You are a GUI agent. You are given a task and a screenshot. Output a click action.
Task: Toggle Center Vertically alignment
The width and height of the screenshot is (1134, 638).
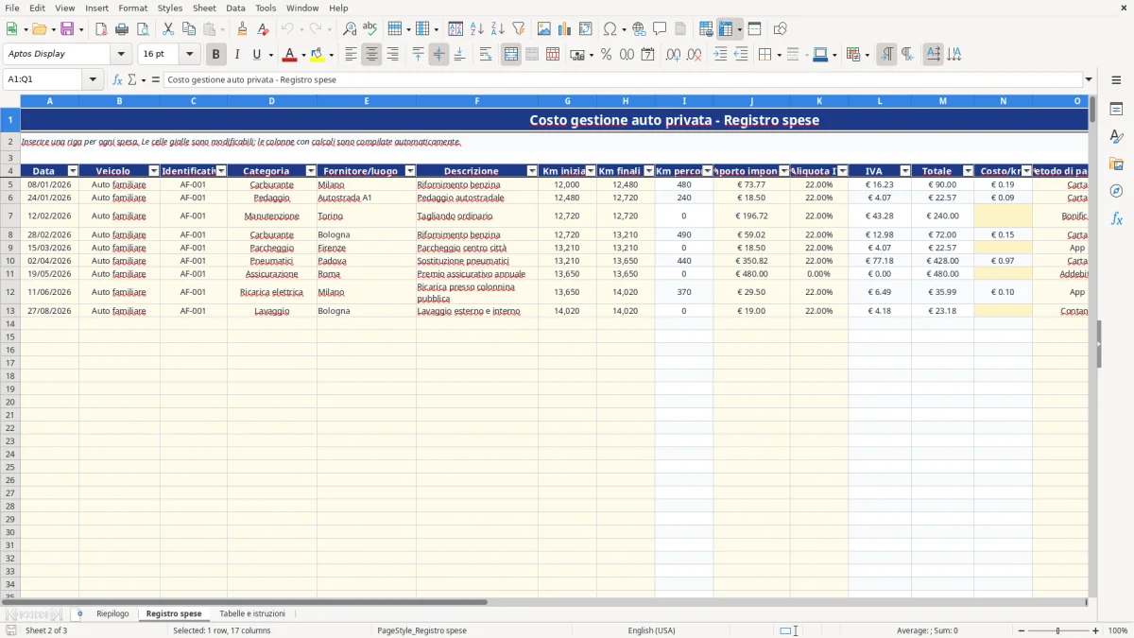438,55
